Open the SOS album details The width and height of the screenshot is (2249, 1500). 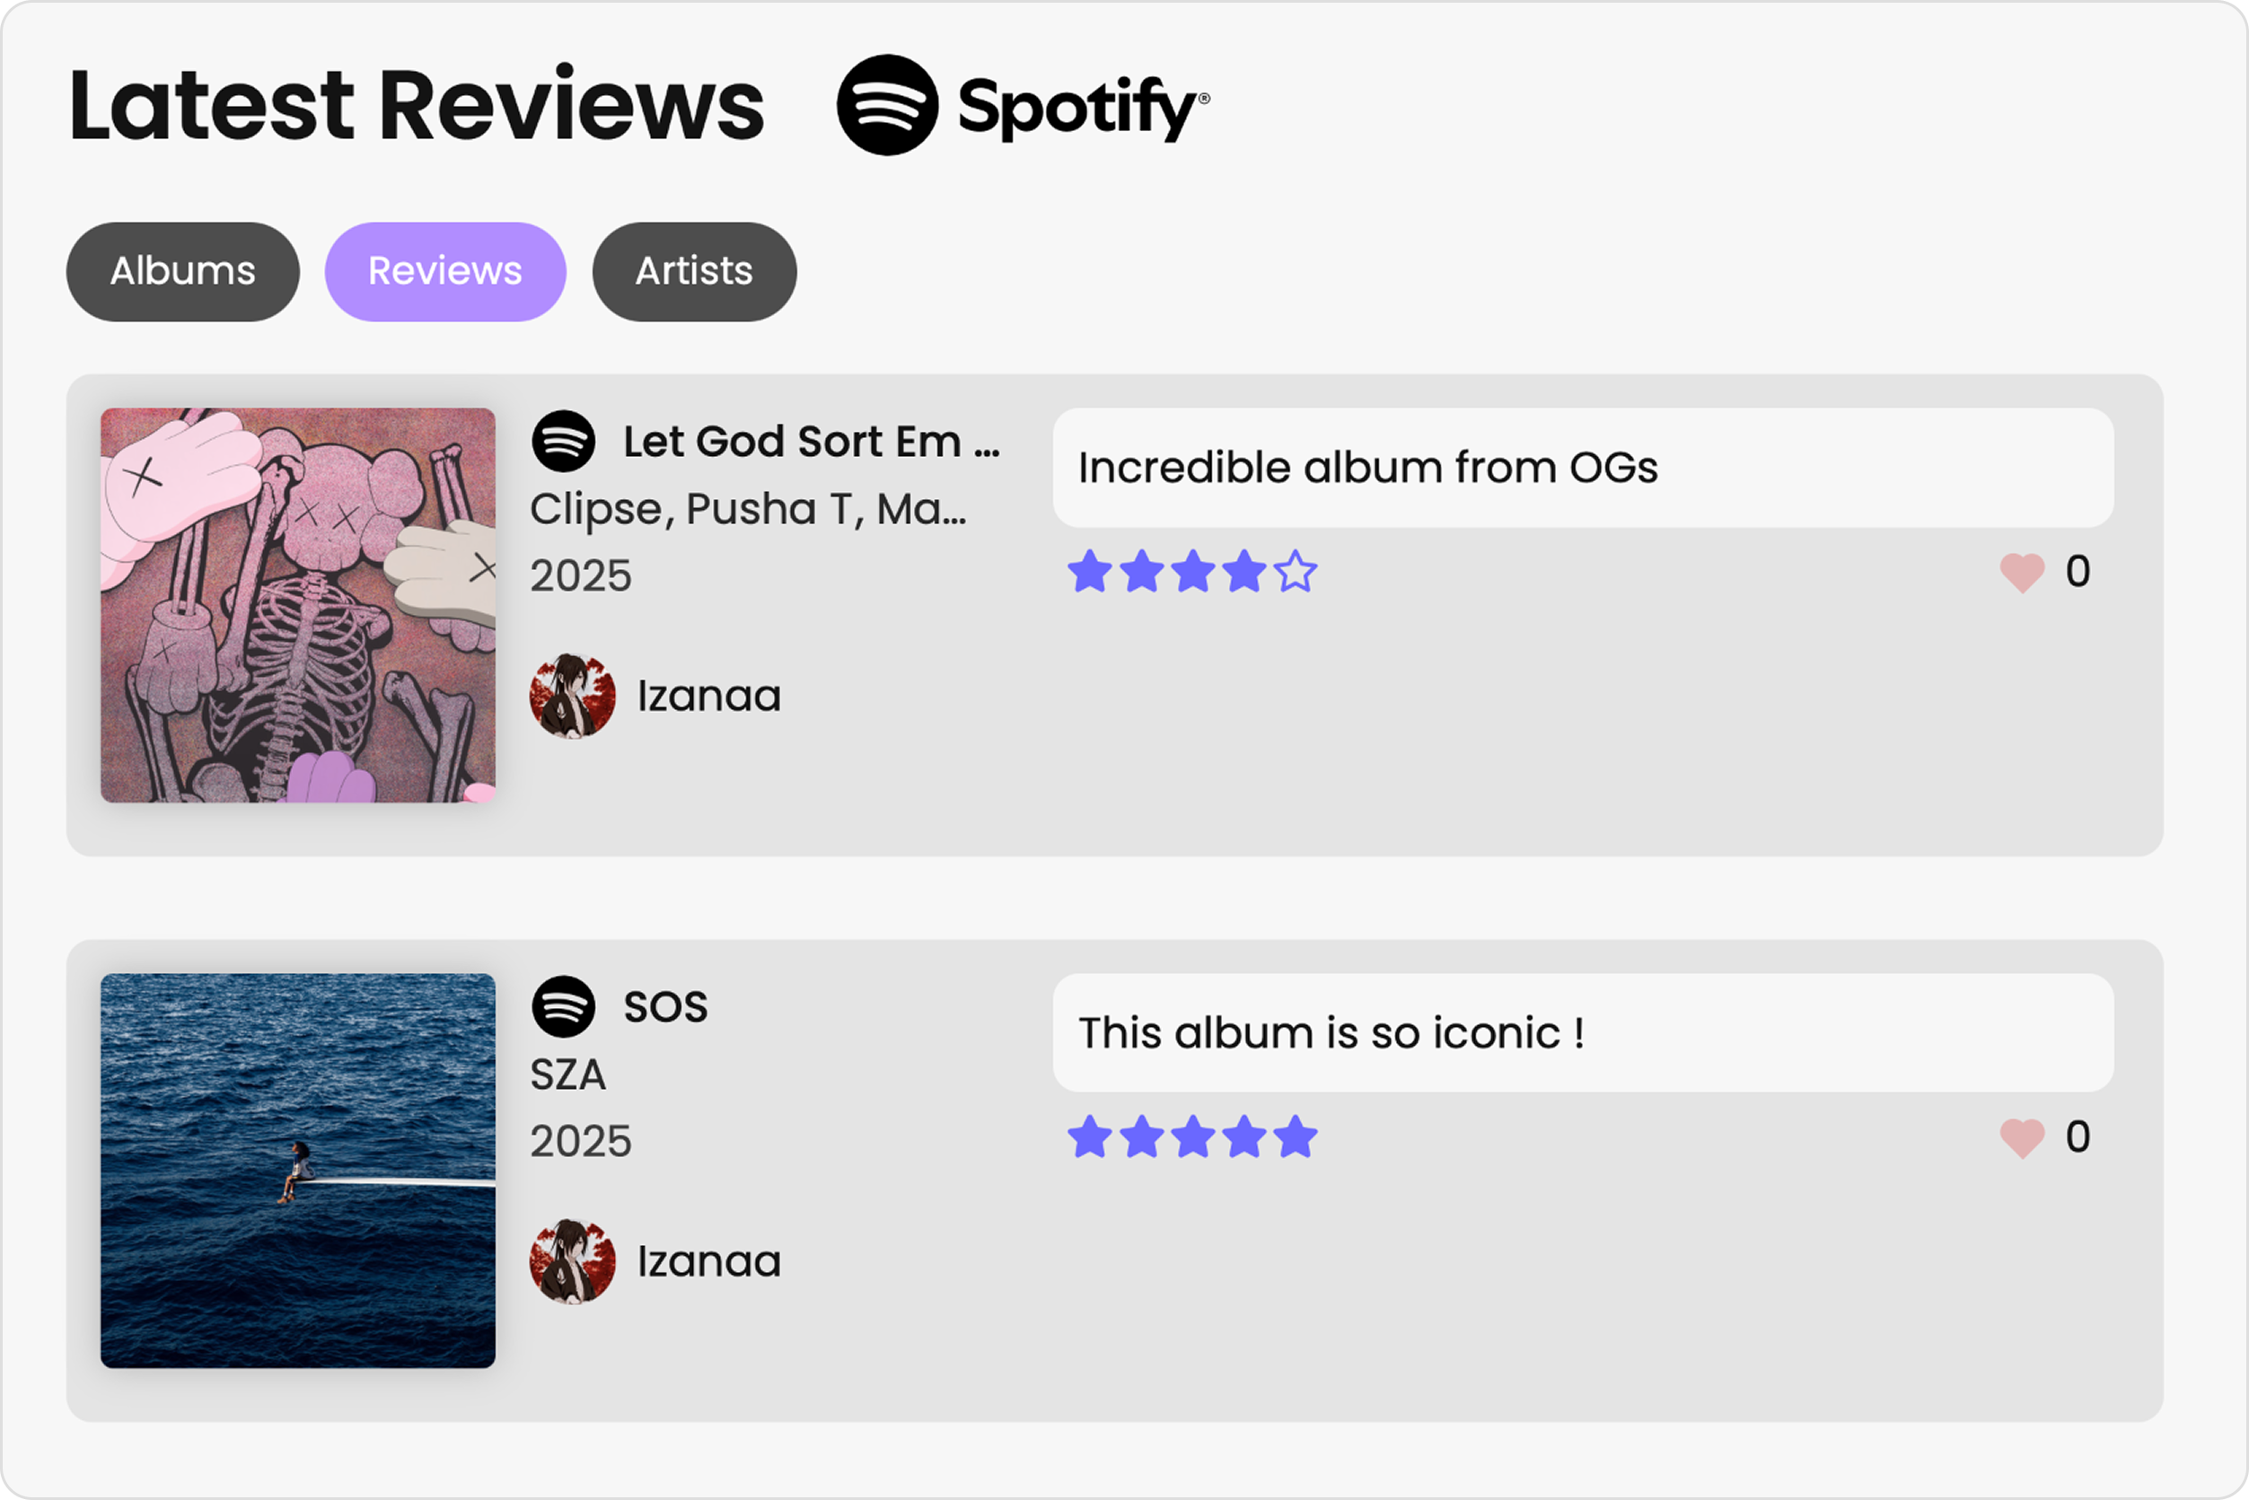pos(666,1005)
